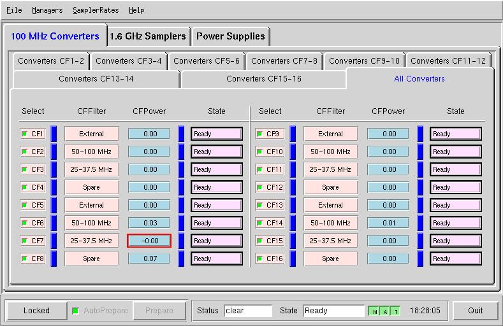Click the A indicator in status bar
The width and height of the screenshot is (503, 326).
(x=385, y=311)
